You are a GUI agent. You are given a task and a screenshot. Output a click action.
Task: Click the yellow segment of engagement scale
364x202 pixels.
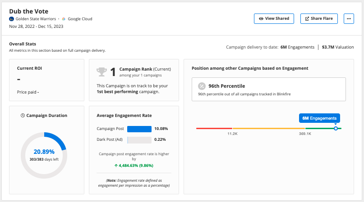point(268,128)
